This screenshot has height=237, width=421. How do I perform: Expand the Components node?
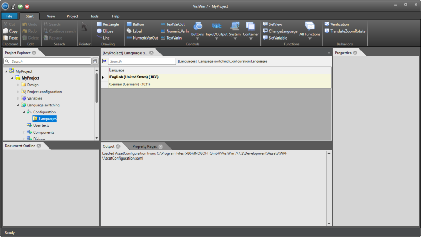[24, 133]
